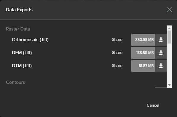The height and width of the screenshot is (117, 177).
Task: Click the DTM download arrow icon
Action: click(x=161, y=66)
